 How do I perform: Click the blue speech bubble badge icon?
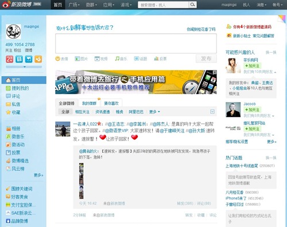coord(29,59)
